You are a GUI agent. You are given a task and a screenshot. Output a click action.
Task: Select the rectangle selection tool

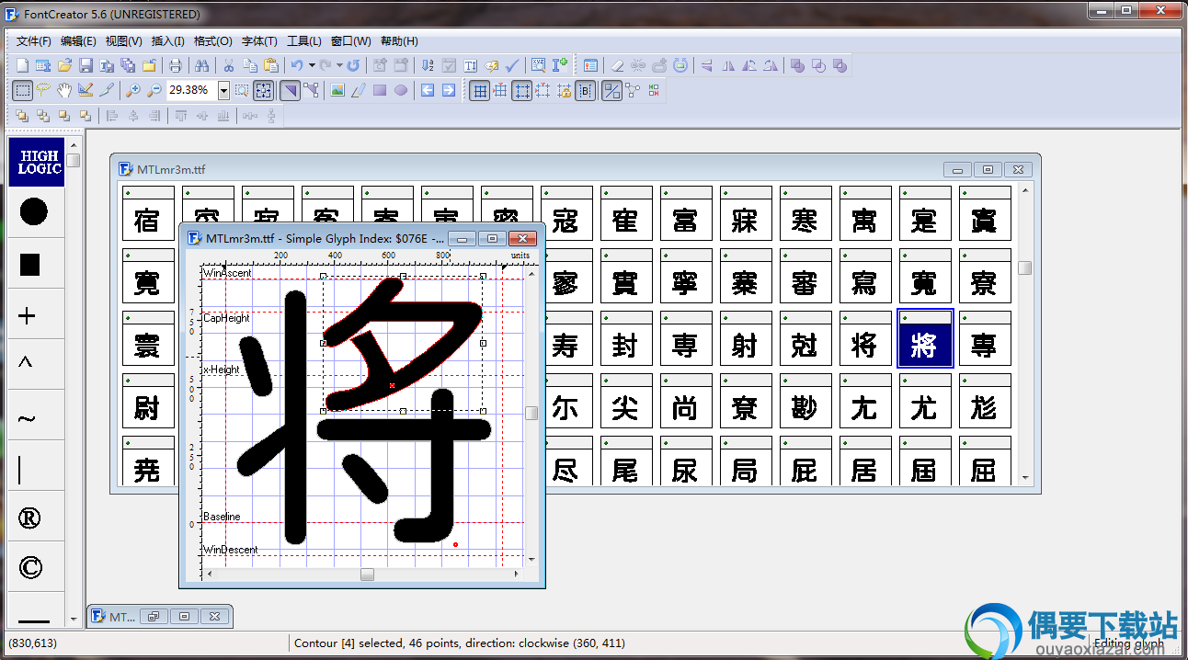pos(23,90)
